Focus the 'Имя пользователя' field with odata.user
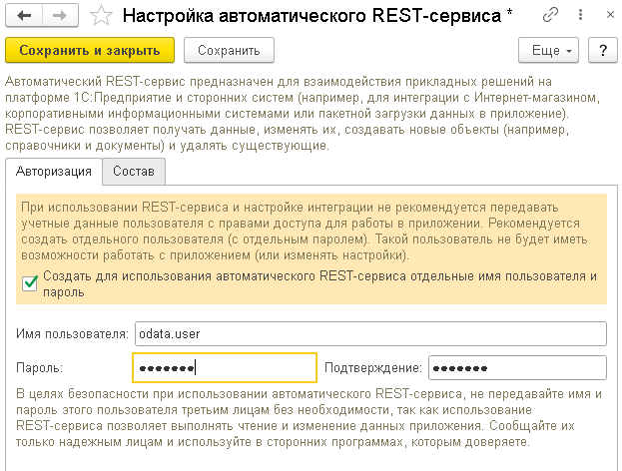The height and width of the screenshot is (471, 622). [370, 334]
